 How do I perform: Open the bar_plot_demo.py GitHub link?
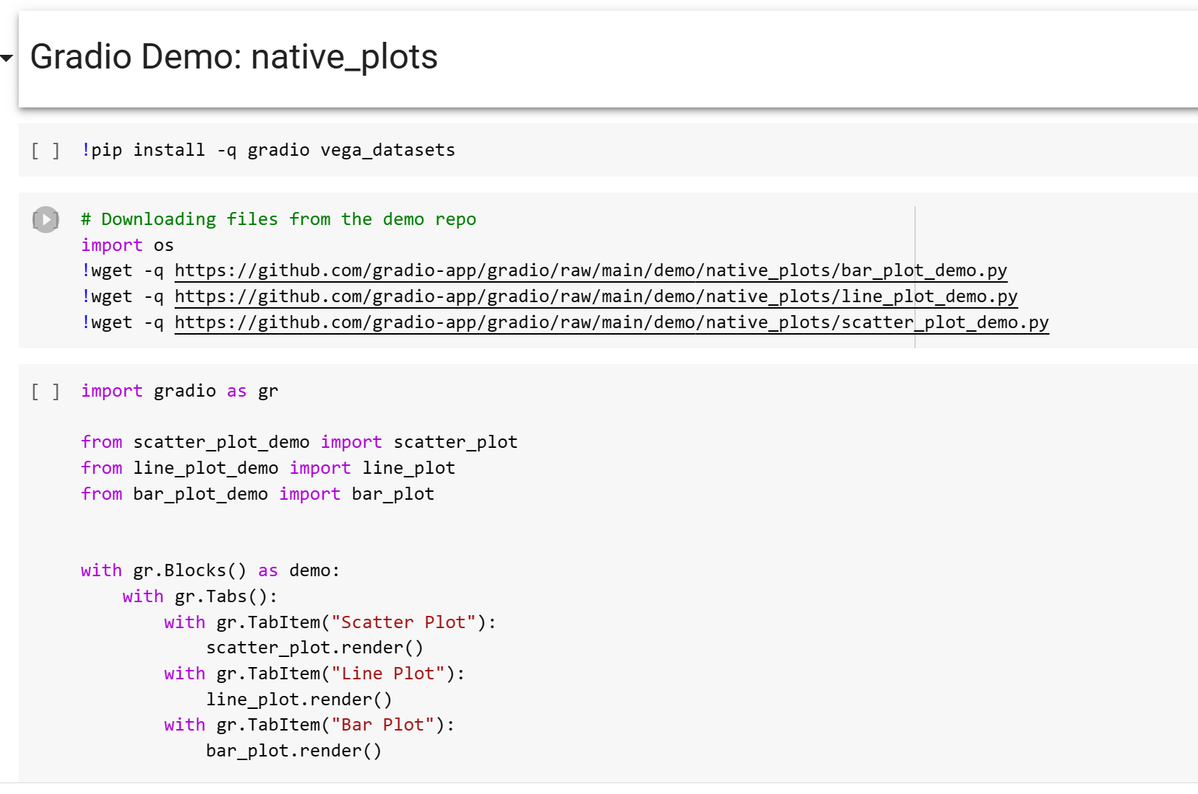click(590, 270)
